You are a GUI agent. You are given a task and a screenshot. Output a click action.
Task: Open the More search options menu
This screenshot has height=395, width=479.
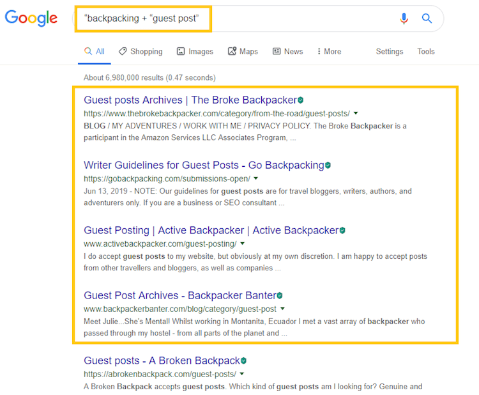pyautogui.click(x=329, y=51)
